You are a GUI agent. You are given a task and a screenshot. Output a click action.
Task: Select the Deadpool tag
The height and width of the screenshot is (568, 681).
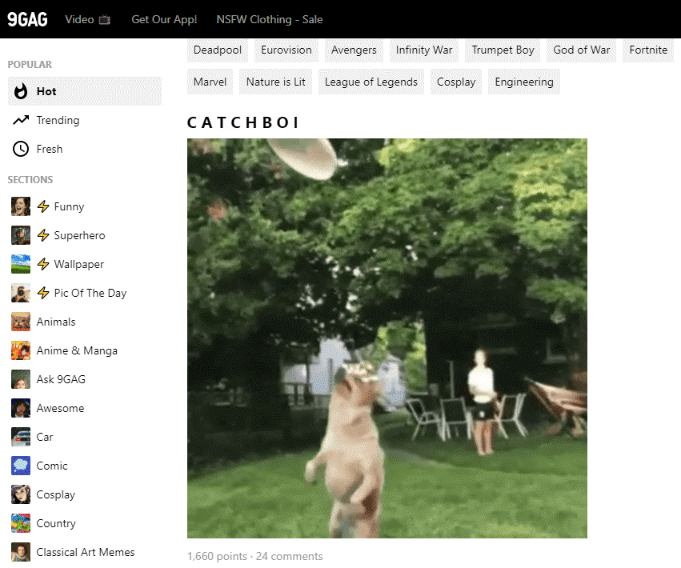click(218, 50)
